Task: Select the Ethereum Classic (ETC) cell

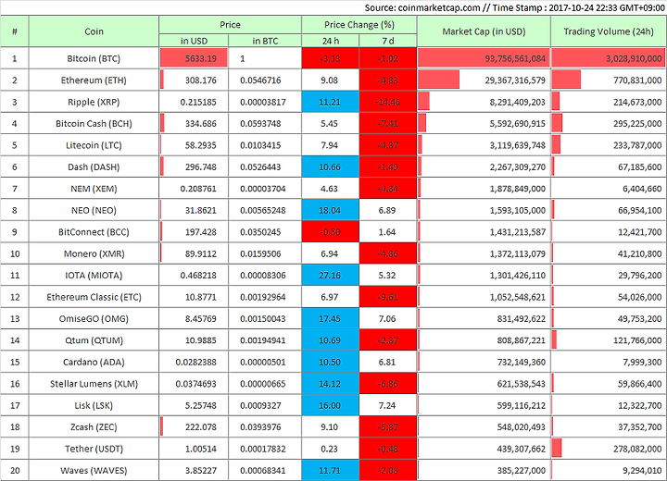Action: tap(94, 297)
